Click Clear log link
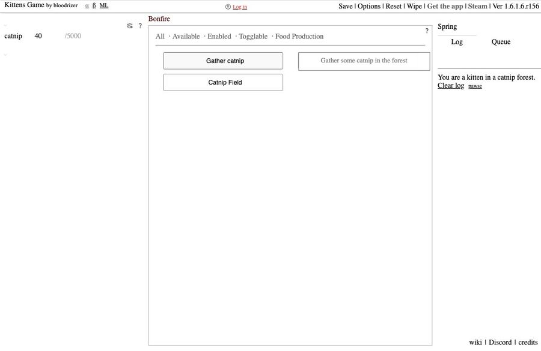Viewport: 541px width, 351px height. [x=451, y=85]
